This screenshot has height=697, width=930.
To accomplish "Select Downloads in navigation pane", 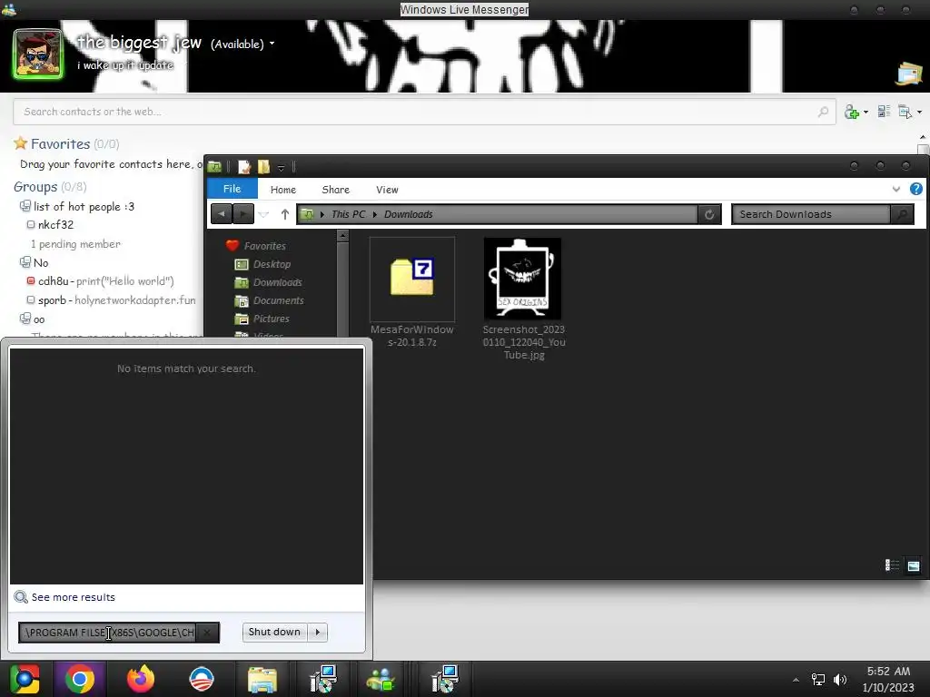I will [268, 283].
